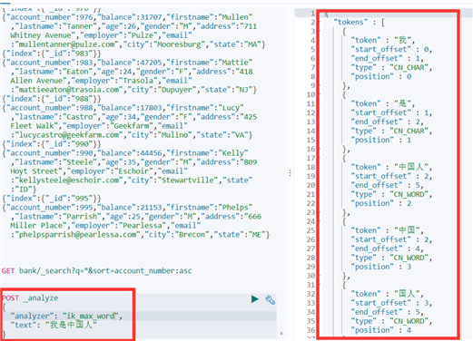The width and height of the screenshot is (473, 341).
Task: Click the "type" : "CN_WORD" line on row 21
Action: [x=391, y=194]
